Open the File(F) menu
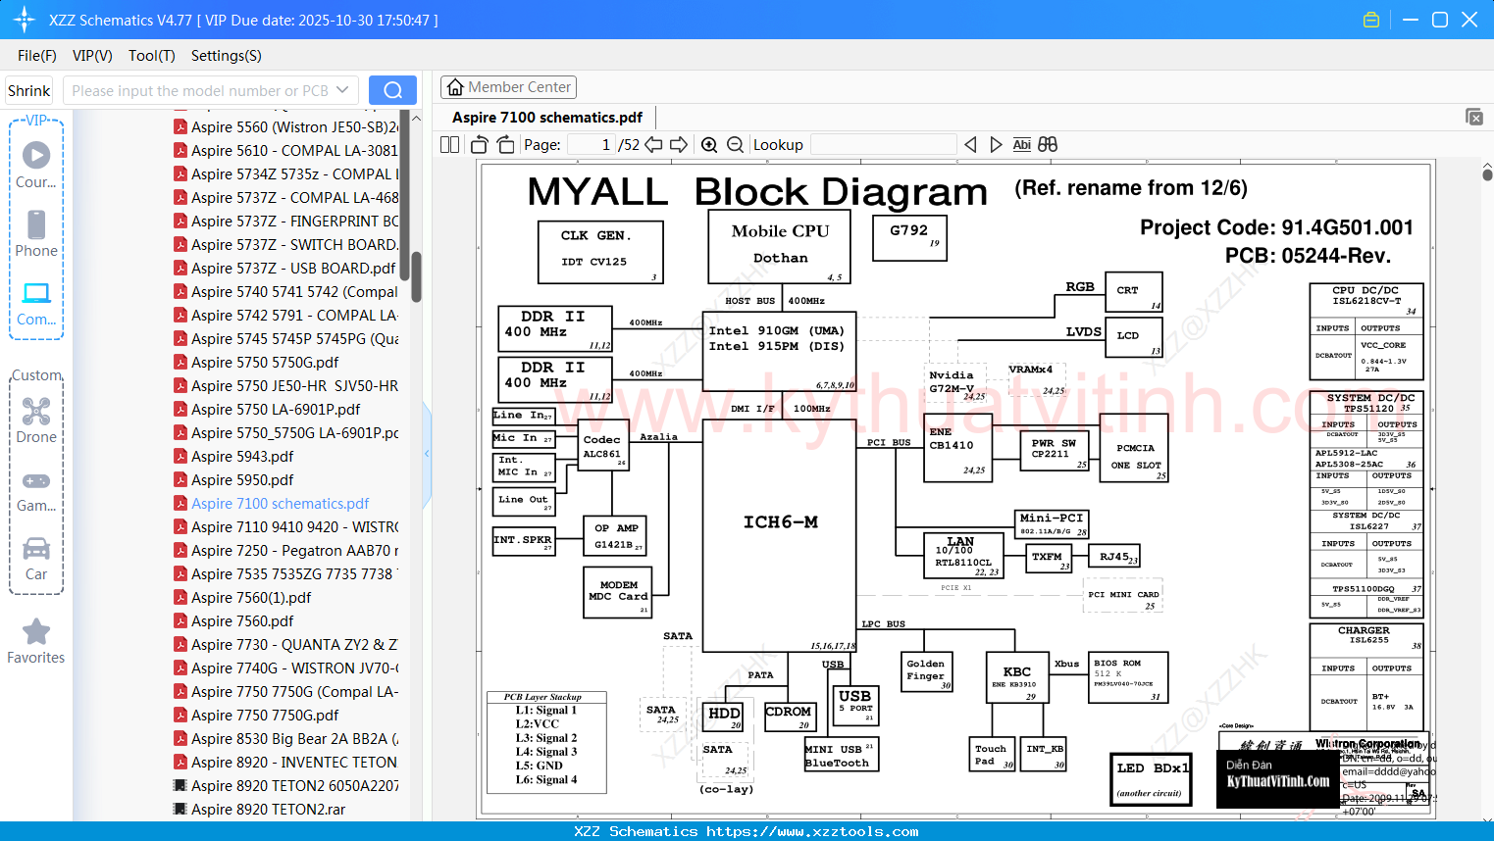 point(37,56)
